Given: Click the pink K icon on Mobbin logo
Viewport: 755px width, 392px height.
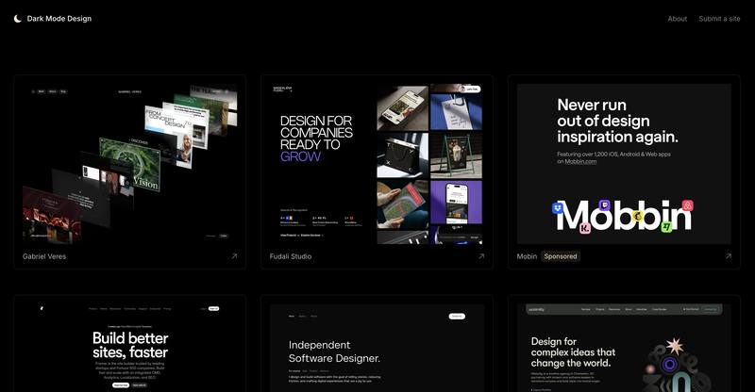Looking at the screenshot, I should [x=584, y=228].
